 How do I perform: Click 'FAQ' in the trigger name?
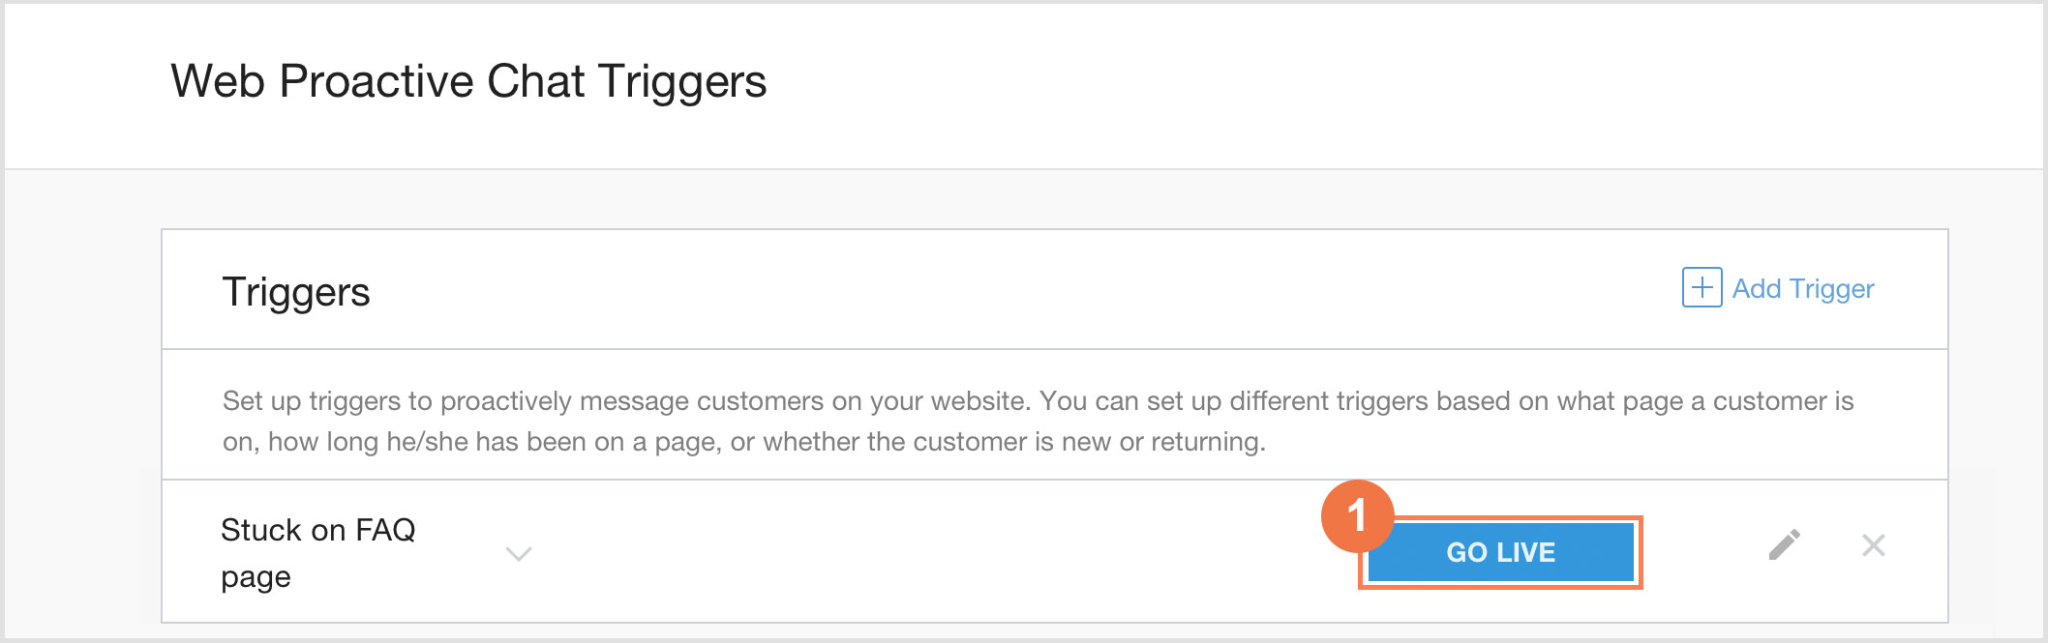pos(385,530)
